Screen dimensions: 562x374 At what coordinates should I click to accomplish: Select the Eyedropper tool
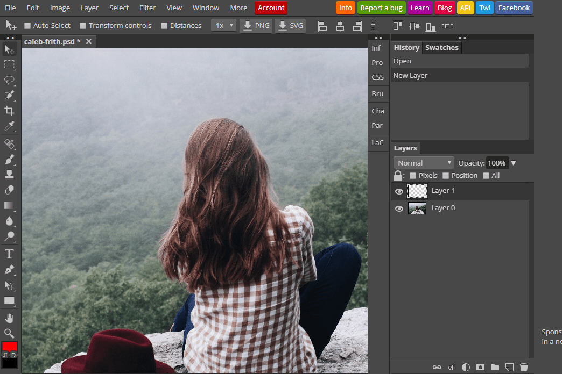pos(10,127)
